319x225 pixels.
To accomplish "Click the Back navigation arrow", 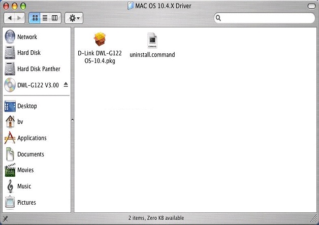I will 9,18.
